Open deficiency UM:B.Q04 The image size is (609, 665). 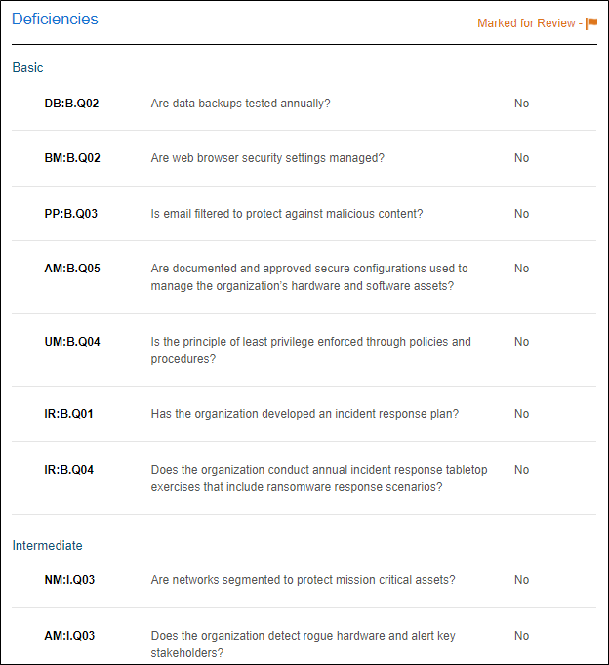pos(72,342)
